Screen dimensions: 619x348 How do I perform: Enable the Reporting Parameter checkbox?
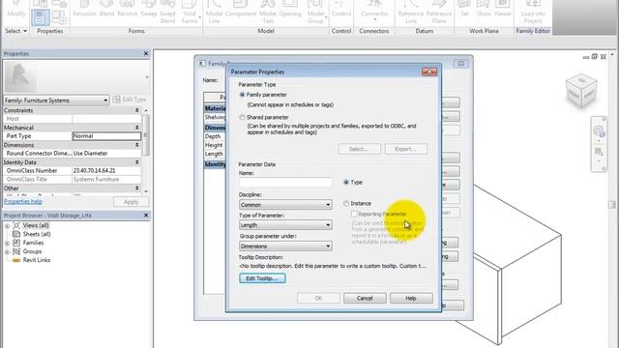pos(354,214)
